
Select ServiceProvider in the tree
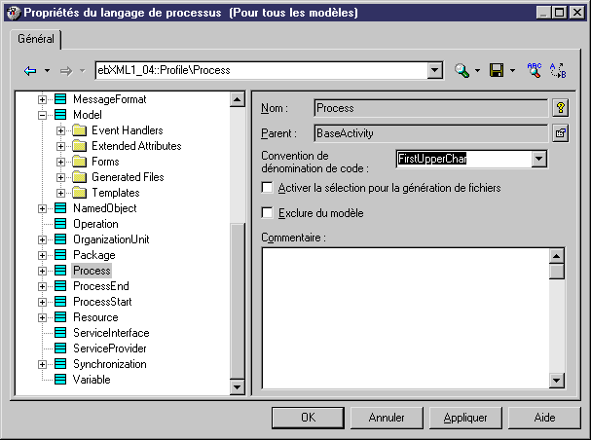(x=109, y=348)
